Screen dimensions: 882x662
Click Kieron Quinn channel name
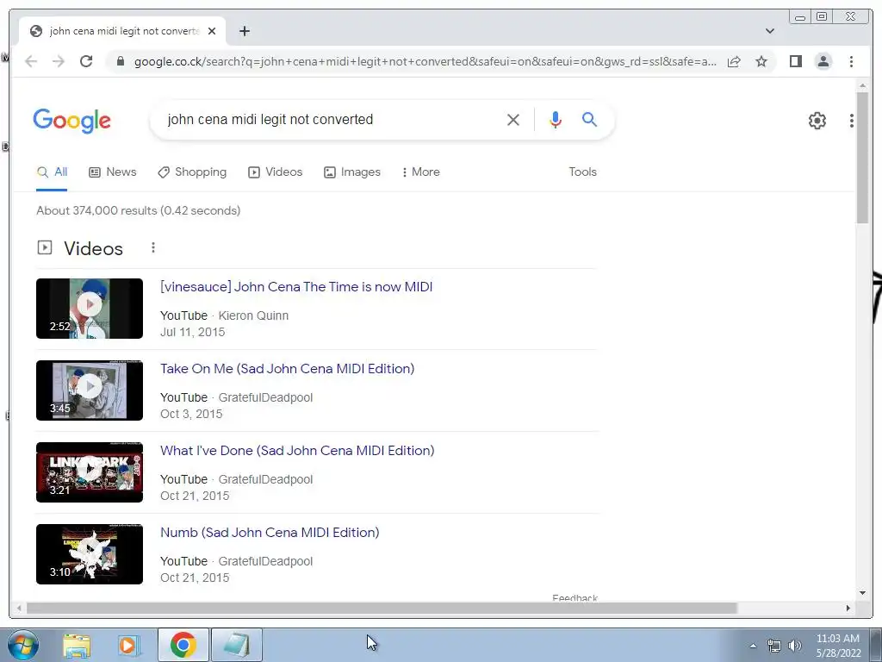[x=253, y=315]
